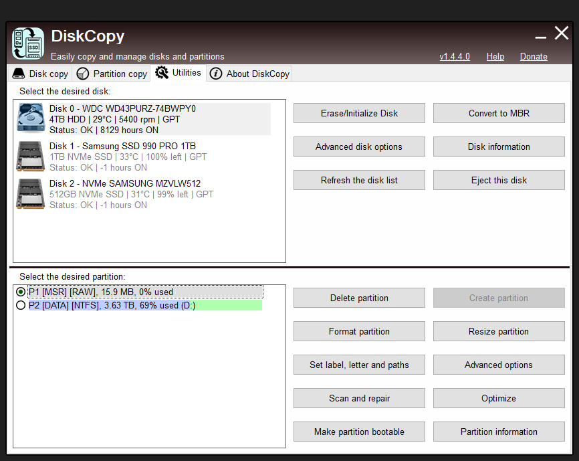Click the Erase/Initialize Disk button
Image resolution: width=579 pixels, height=461 pixels.
[359, 113]
